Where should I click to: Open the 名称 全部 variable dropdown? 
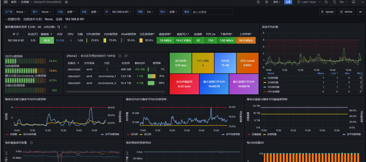(x=94, y=12)
